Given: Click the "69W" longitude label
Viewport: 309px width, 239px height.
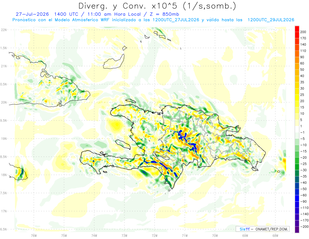Looking at the screenshot, I should [x=245, y=236].
